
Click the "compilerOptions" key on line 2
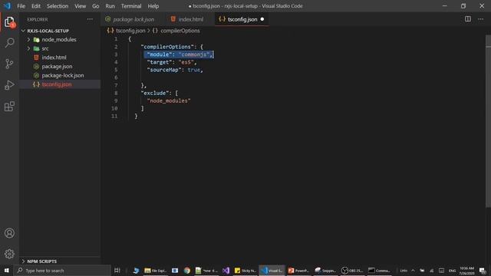167,47
